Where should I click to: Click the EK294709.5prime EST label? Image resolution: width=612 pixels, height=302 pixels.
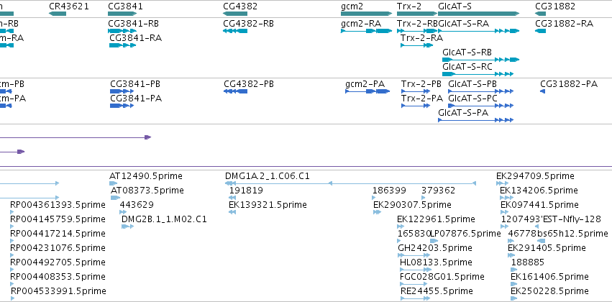tap(535, 176)
